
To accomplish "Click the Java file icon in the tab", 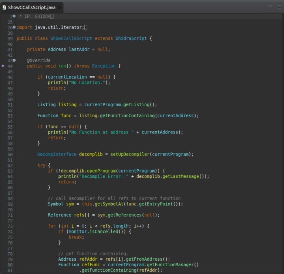I will pyautogui.click(x=4, y=7).
